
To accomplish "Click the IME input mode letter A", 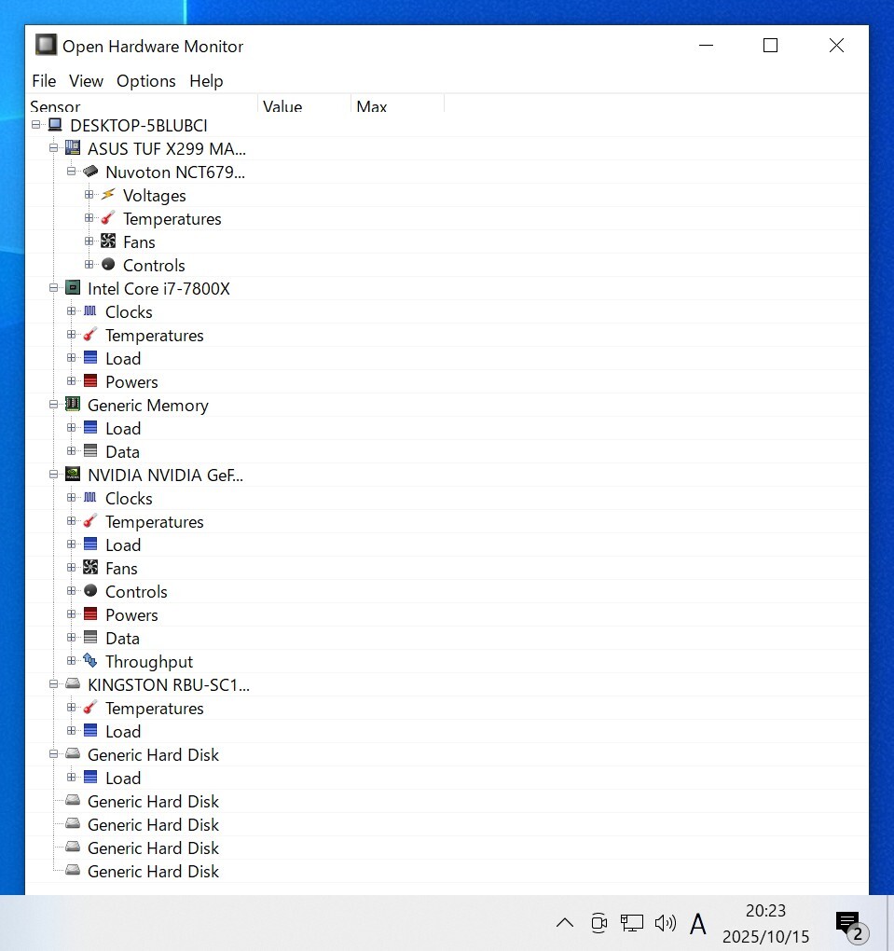I will 698,924.
